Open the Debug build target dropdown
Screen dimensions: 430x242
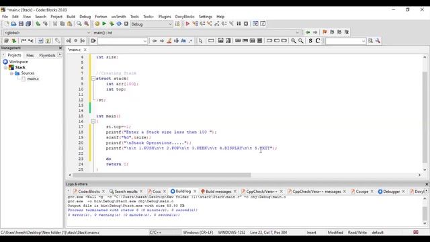pos(170,24)
